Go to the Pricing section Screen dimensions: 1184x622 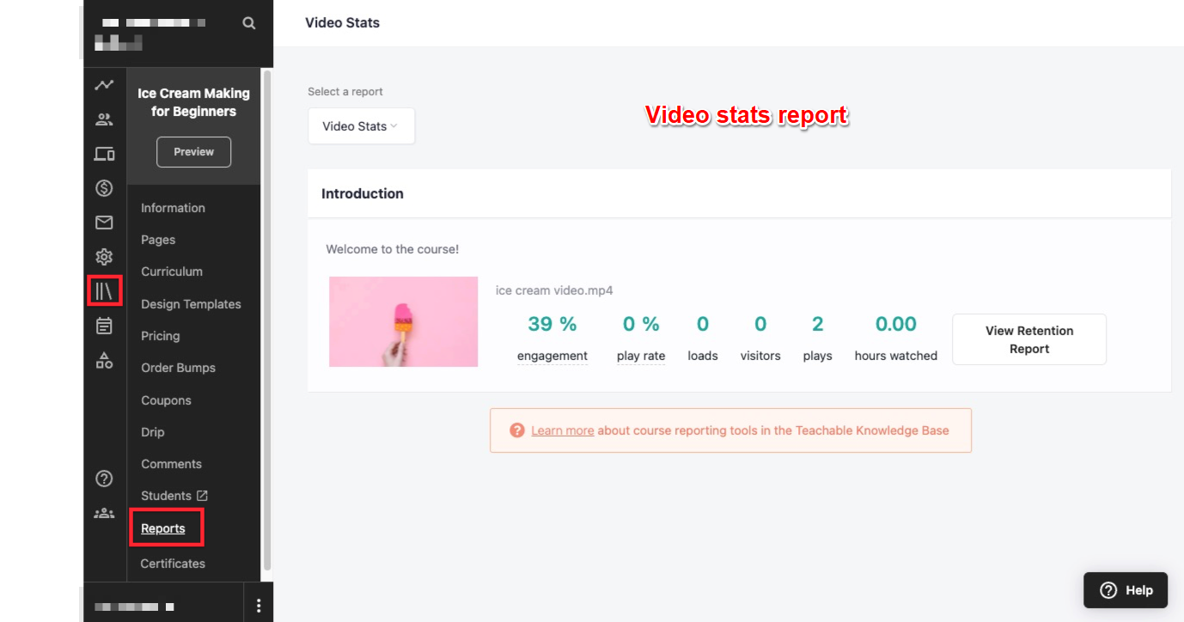click(x=159, y=335)
